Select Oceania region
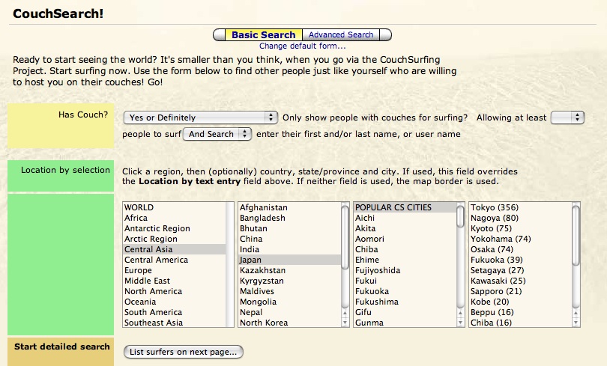This screenshot has width=607, height=366. point(175,302)
